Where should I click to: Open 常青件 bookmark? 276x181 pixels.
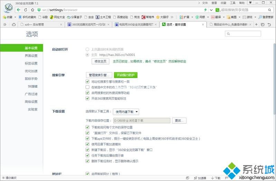tap(148, 17)
